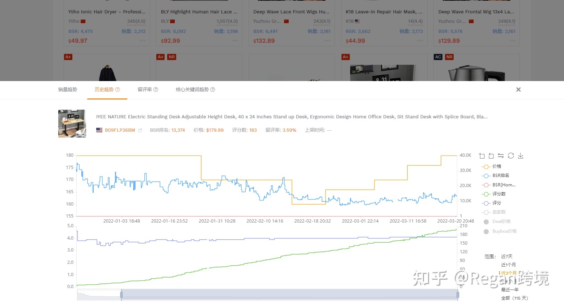Screen dimensions: 564x304
Task: Click the BSR排名 value 13,374
Action: click(x=178, y=130)
